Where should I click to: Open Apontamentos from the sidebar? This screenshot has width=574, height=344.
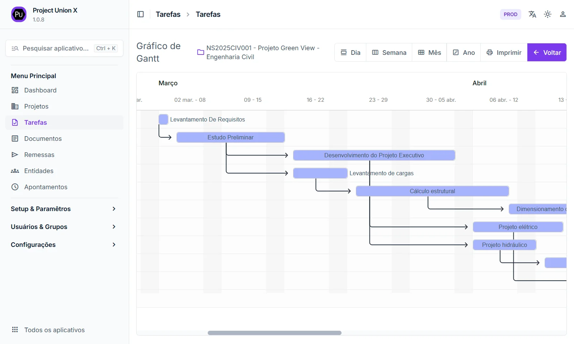point(46,187)
